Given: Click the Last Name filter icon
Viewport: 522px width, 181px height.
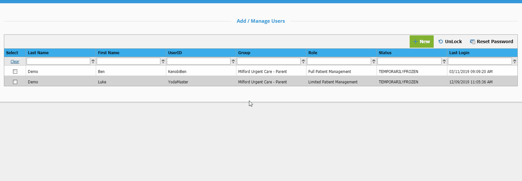Looking at the screenshot, I should pyautogui.click(x=93, y=61).
